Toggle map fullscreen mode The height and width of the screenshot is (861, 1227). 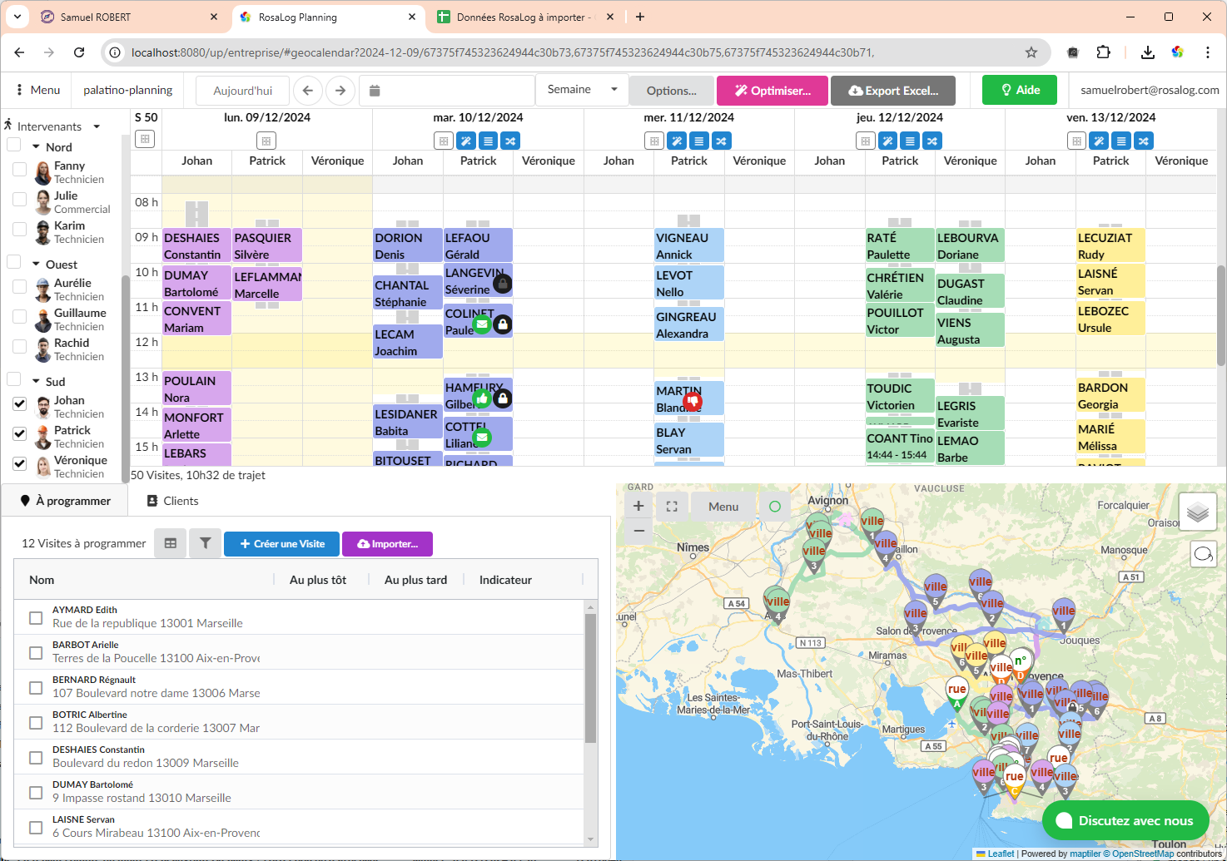point(672,506)
